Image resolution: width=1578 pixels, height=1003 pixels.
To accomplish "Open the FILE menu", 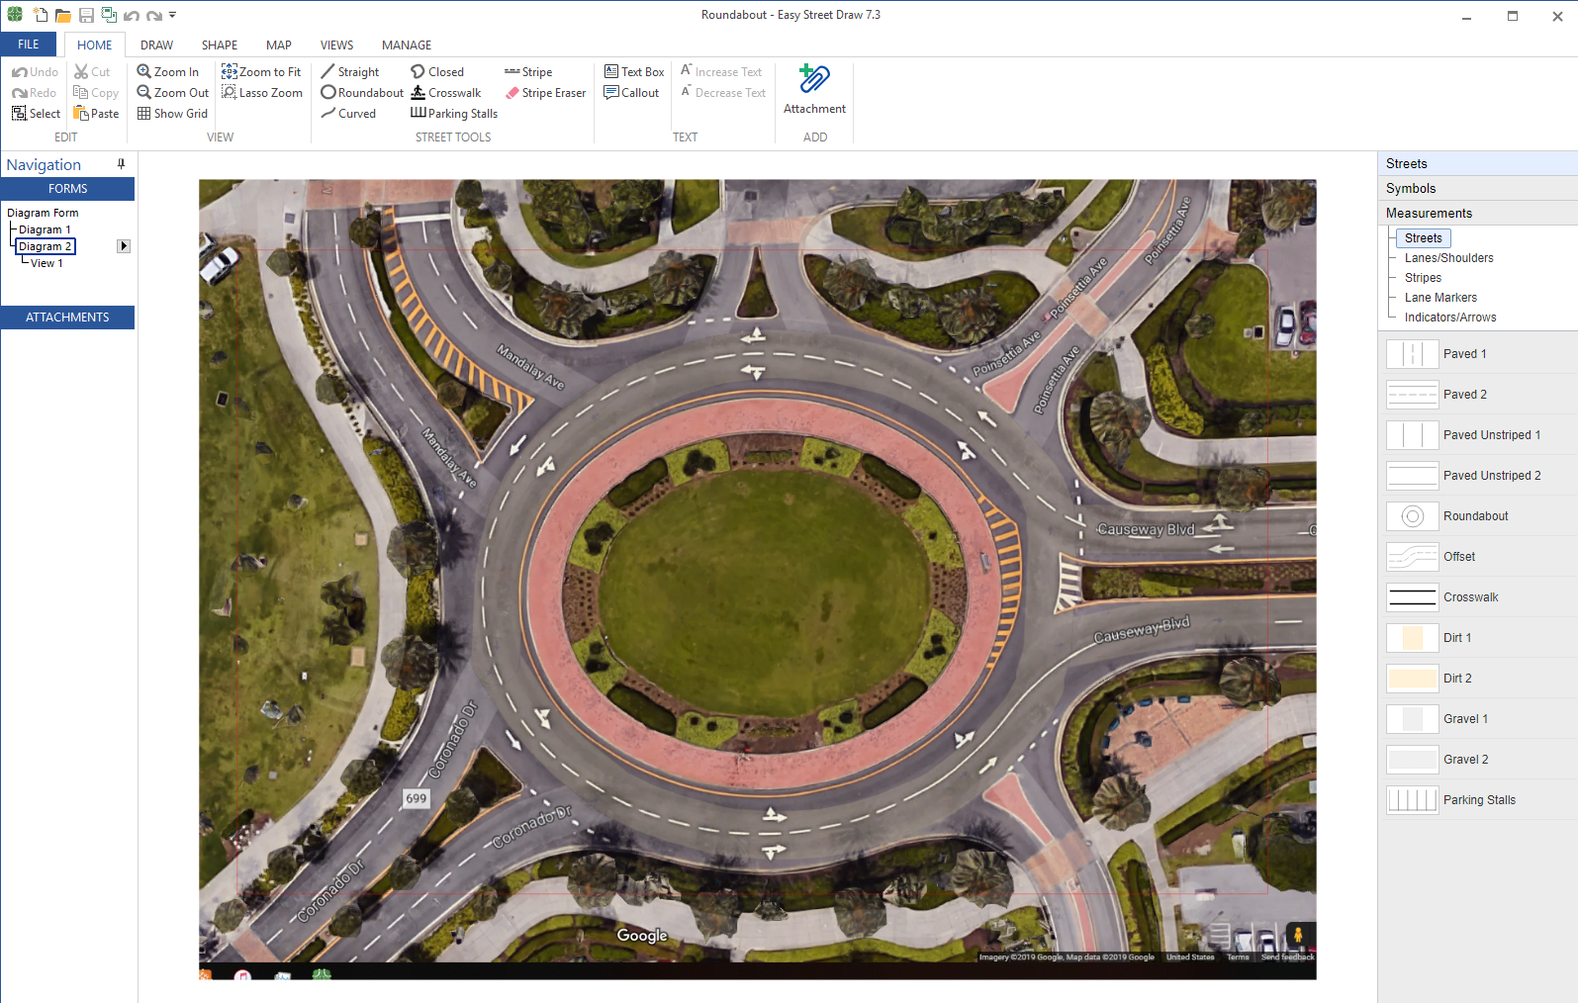I will (29, 45).
